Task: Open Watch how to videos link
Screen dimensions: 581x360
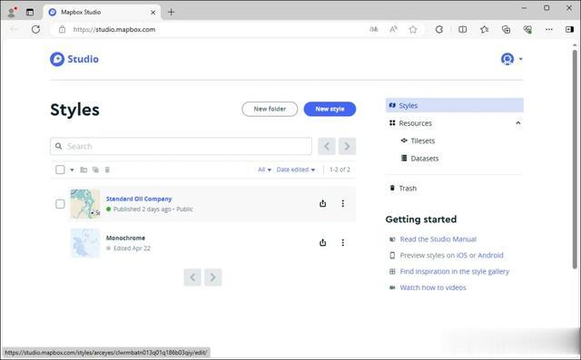Action: point(433,287)
